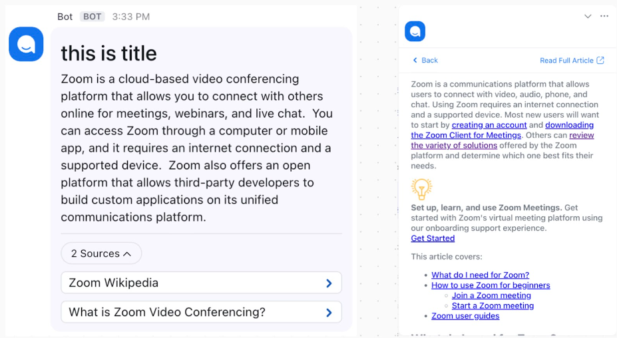Click the BOT badge label

pyautogui.click(x=92, y=17)
